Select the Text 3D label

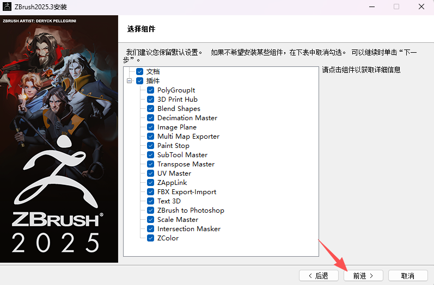(169, 201)
